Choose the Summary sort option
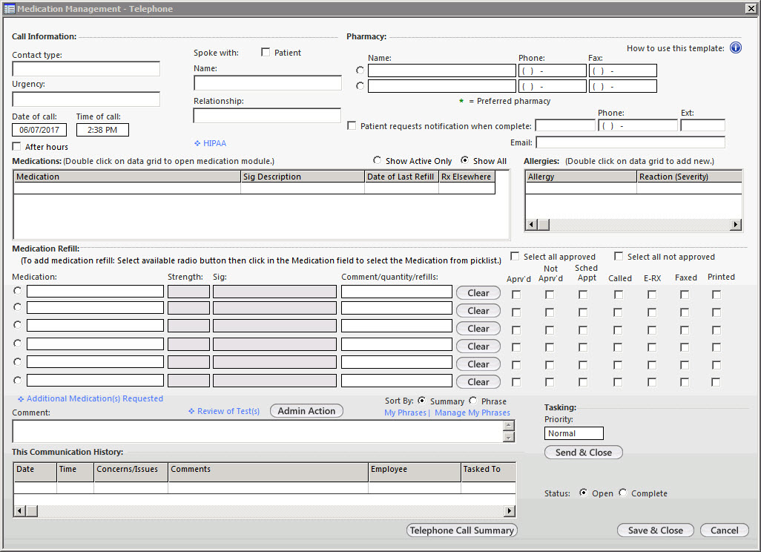Image resolution: width=761 pixels, height=552 pixels. (422, 401)
